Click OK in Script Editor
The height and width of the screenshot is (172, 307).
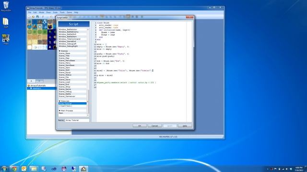(x=140, y=126)
